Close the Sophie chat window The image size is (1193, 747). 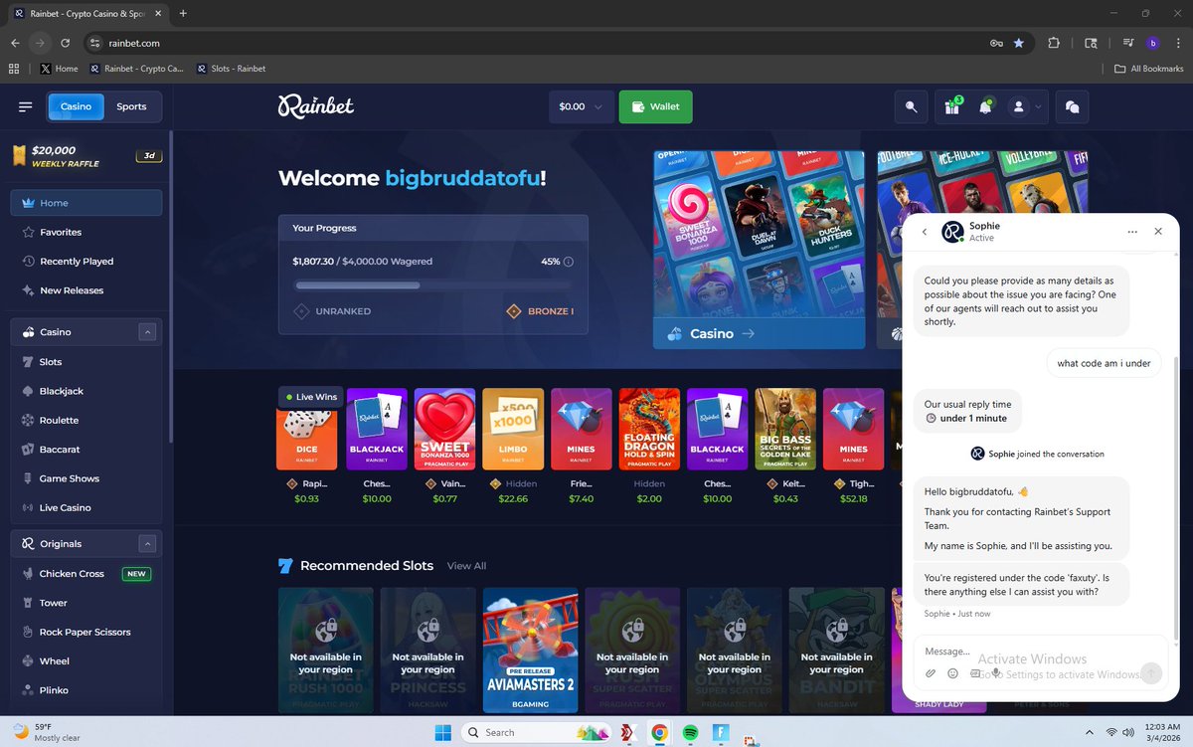[x=1158, y=231]
